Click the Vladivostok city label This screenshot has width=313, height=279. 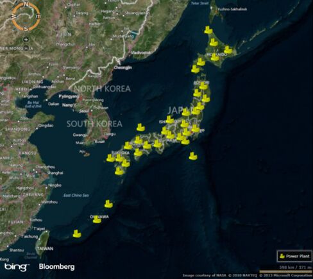pyautogui.click(x=140, y=53)
